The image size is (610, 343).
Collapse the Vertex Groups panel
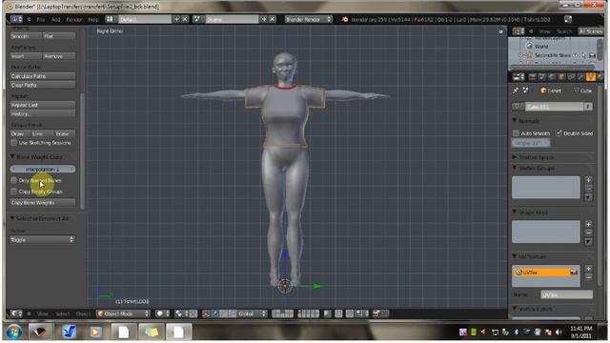pos(515,168)
